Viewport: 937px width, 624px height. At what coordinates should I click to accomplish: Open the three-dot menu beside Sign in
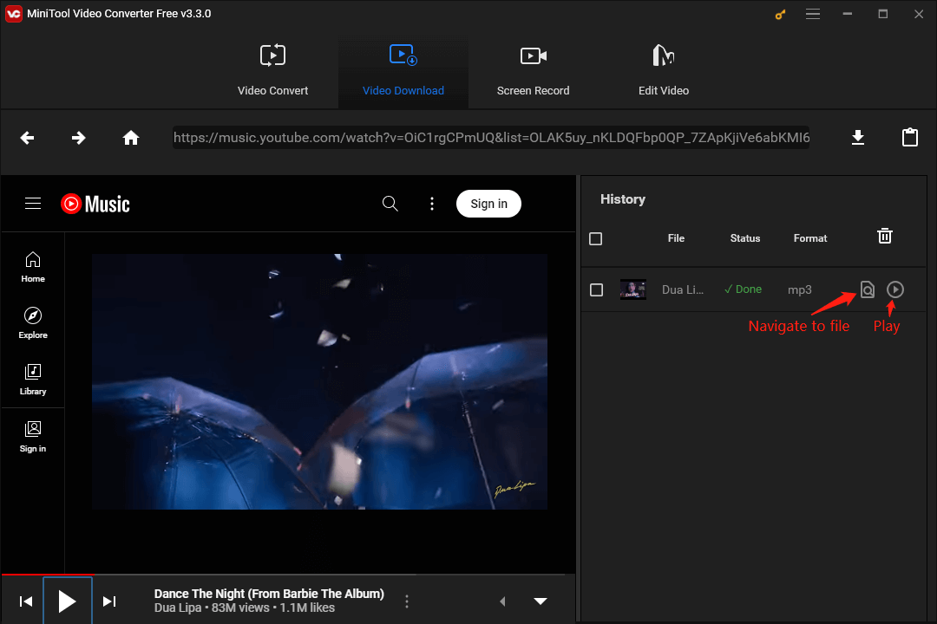pos(432,204)
